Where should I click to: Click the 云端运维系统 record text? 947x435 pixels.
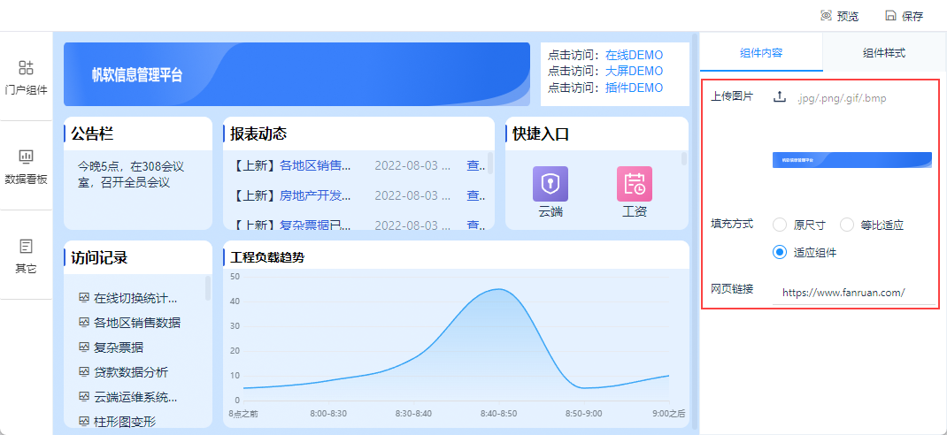pos(136,397)
